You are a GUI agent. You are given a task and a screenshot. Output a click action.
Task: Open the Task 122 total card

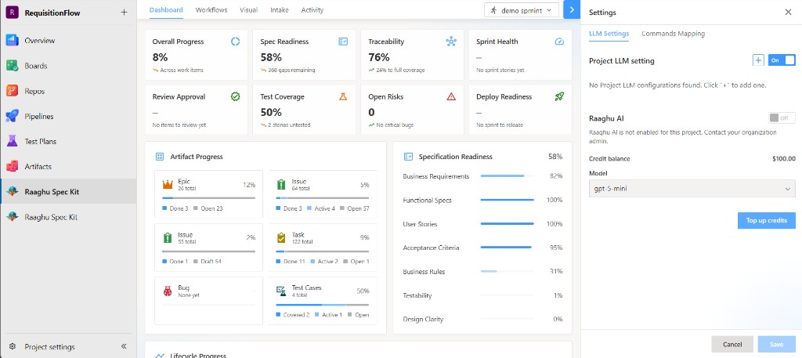coord(322,248)
